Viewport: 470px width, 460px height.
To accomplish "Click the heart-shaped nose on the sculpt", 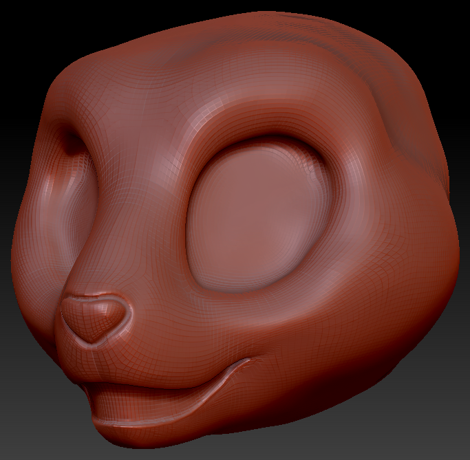I will (x=94, y=319).
